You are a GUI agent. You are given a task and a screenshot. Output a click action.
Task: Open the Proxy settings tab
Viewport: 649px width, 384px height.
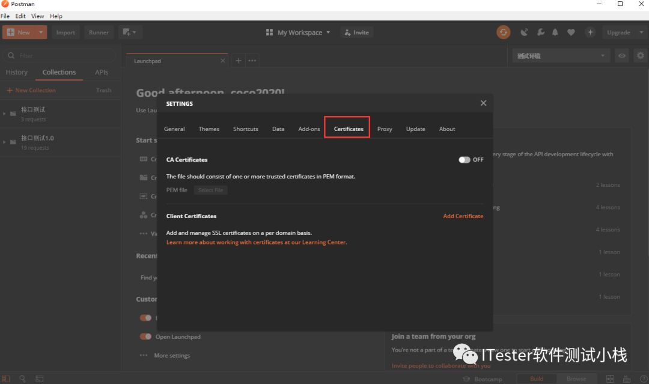tap(385, 129)
